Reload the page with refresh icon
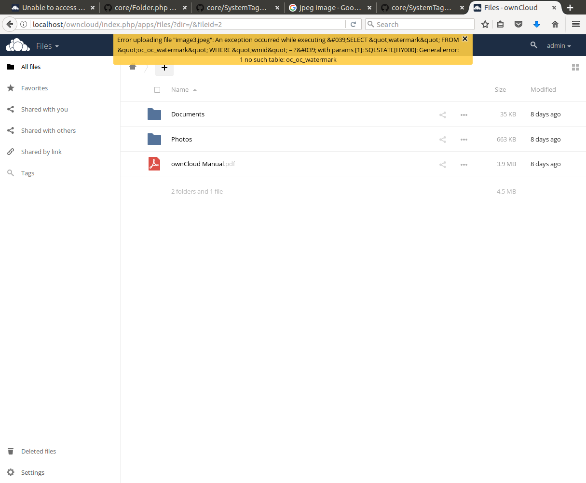 tap(353, 24)
